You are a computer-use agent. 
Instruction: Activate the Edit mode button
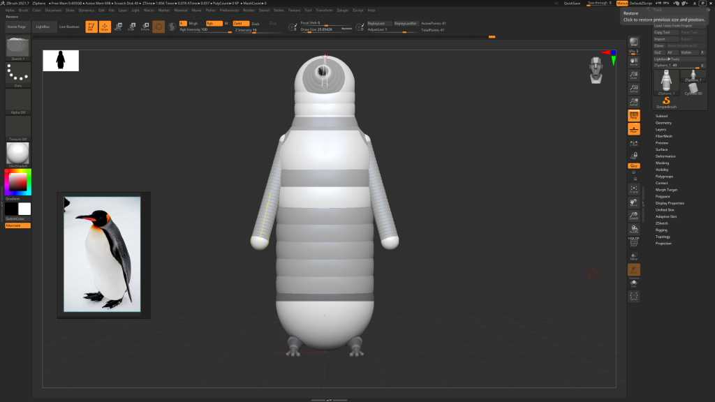91,27
